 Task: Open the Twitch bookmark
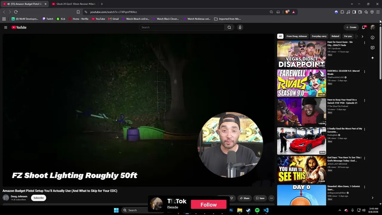click(48, 19)
